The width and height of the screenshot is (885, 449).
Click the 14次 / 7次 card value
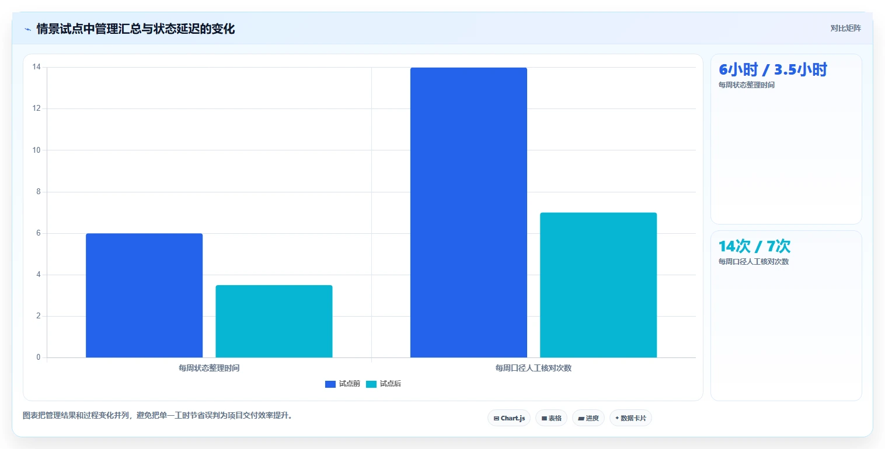pos(755,247)
